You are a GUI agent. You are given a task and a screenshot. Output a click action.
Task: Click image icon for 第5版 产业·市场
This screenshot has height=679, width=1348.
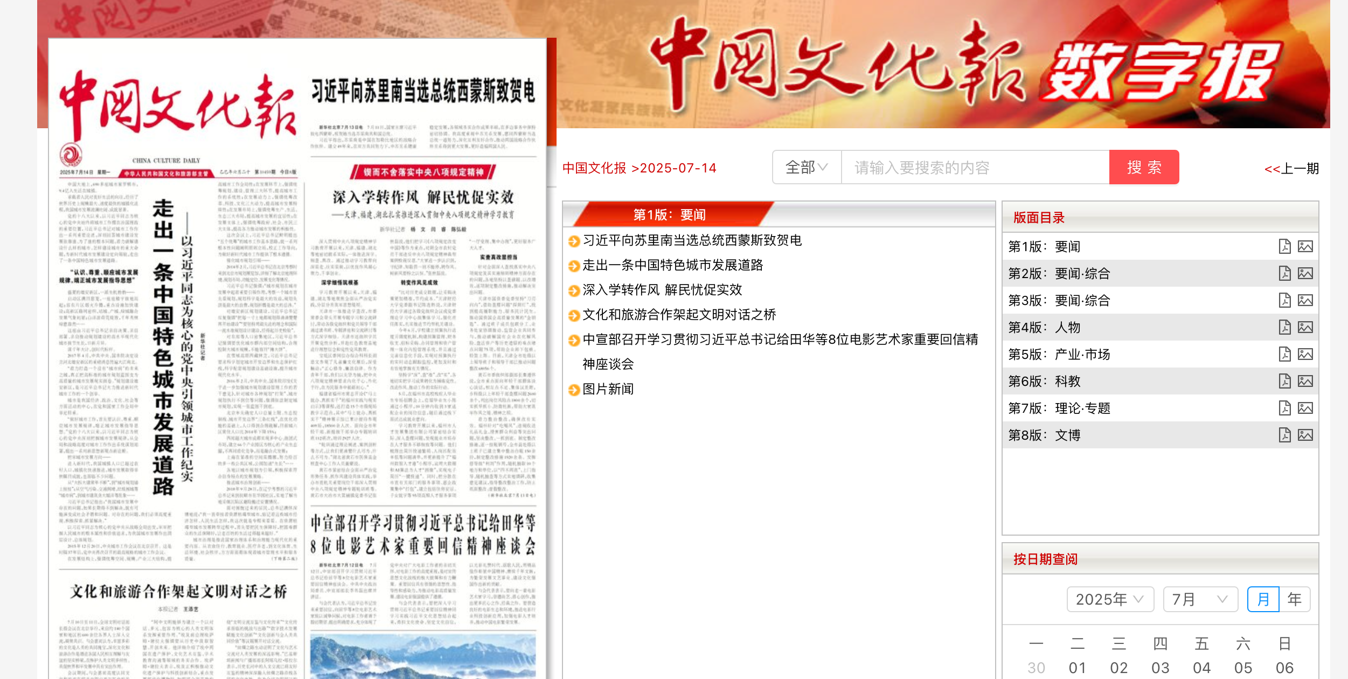tap(1305, 354)
